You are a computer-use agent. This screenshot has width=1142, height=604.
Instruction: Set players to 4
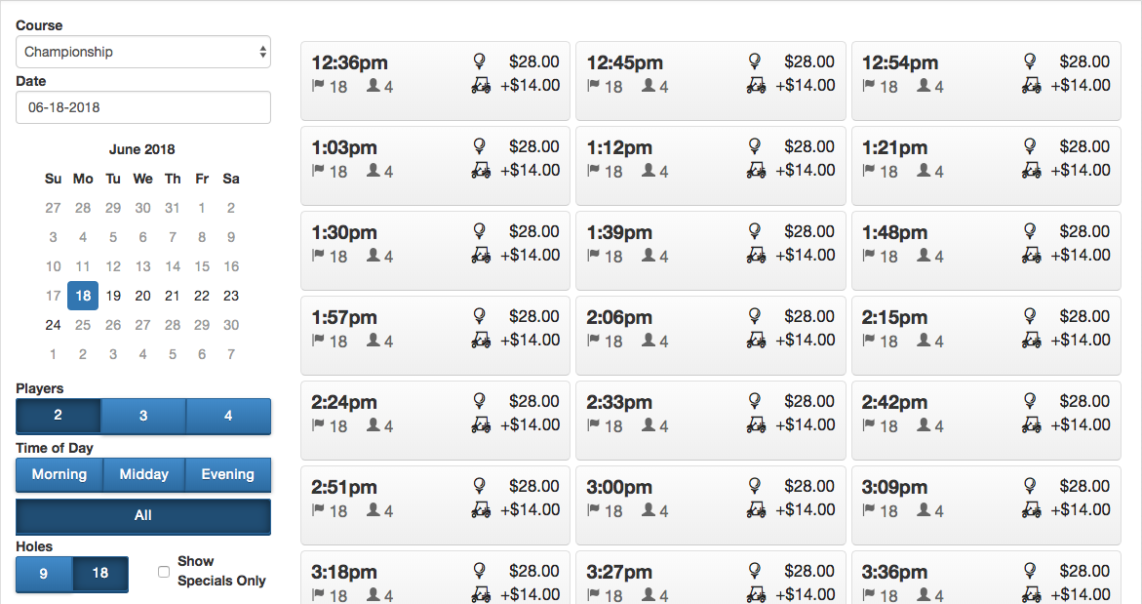tap(228, 416)
